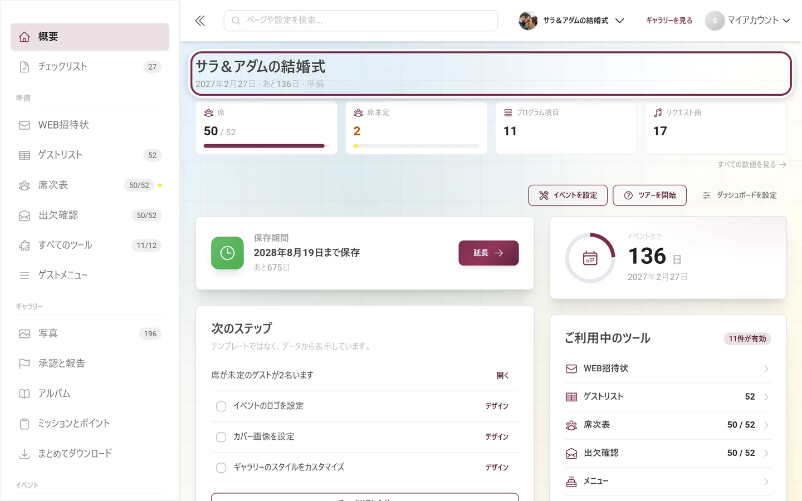
Task: Click the flag icon beside 承認と報告
Action: (x=25, y=364)
